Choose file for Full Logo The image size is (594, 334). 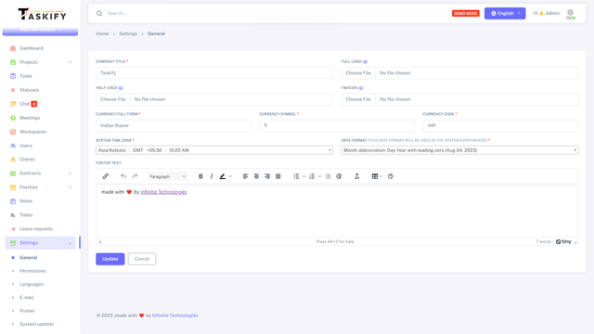[x=358, y=73]
